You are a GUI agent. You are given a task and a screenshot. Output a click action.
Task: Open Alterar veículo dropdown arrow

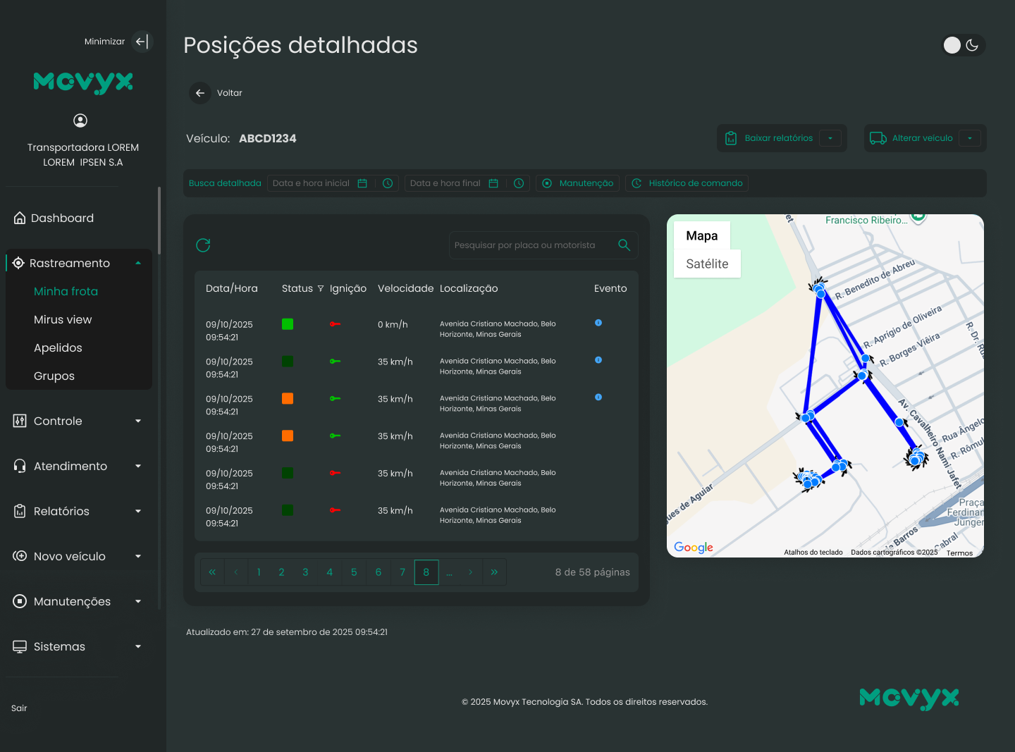[970, 138]
